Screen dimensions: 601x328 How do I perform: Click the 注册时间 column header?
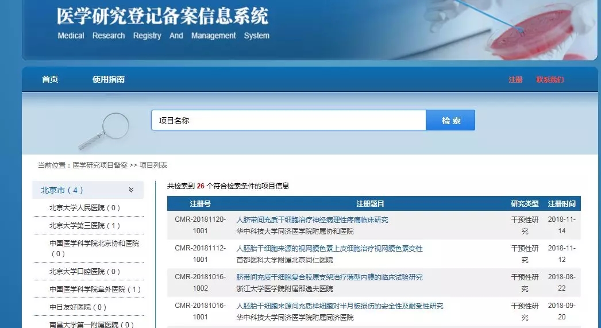[x=561, y=204]
